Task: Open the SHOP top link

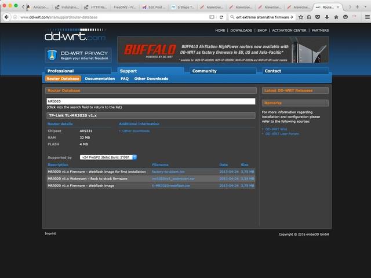Action: tap(262, 31)
